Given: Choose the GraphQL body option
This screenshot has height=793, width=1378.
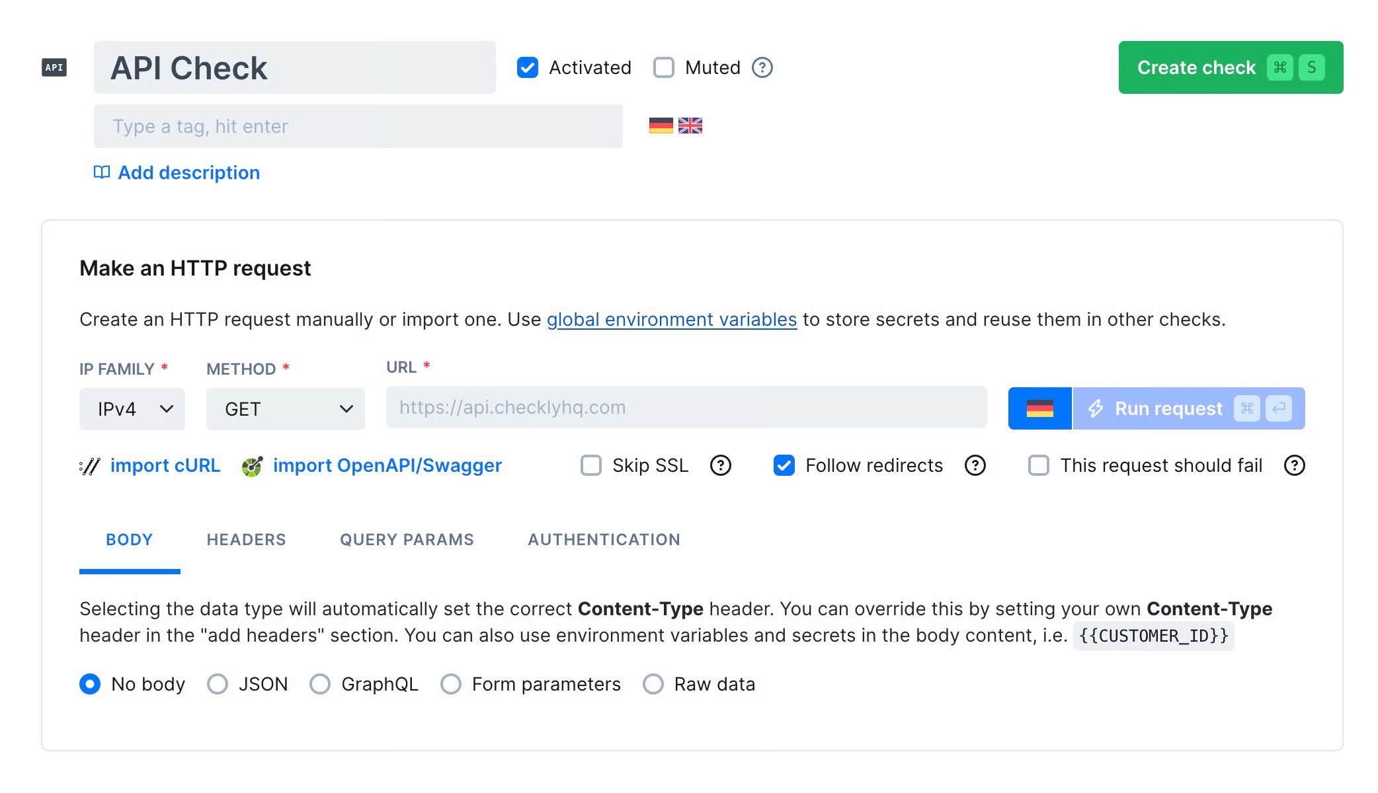Looking at the screenshot, I should 320,684.
